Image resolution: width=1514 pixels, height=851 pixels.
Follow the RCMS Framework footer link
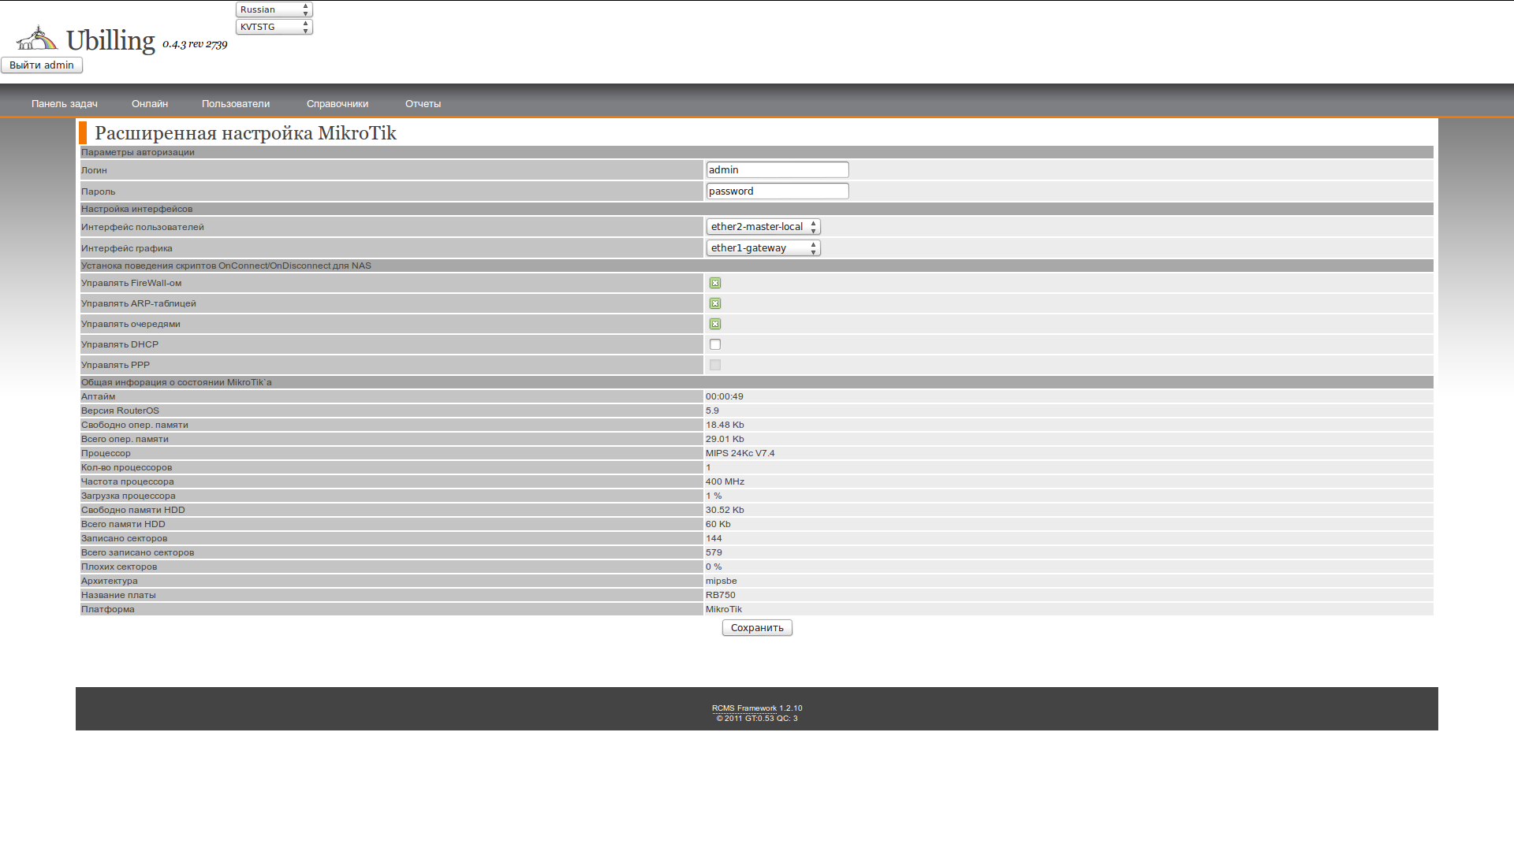click(x=744, y=708)
